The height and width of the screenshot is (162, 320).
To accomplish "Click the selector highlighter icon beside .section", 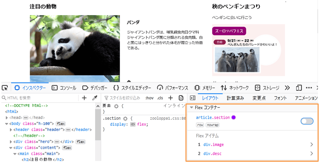I will pyautogui.click(x=125, y=118).
